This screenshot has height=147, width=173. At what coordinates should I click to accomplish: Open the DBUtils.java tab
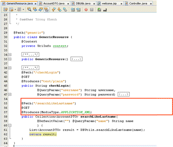[83, 4]
